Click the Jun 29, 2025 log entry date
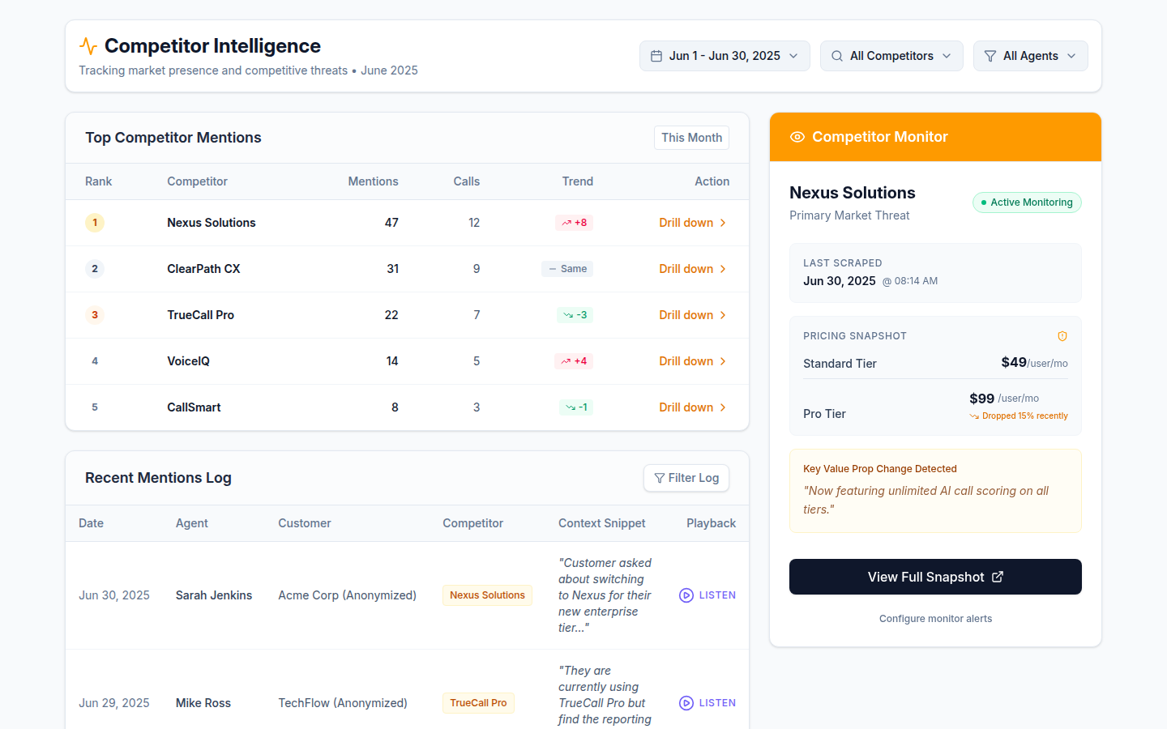The width and height of the screenshot is (1167, 729). tap(114, 703)
